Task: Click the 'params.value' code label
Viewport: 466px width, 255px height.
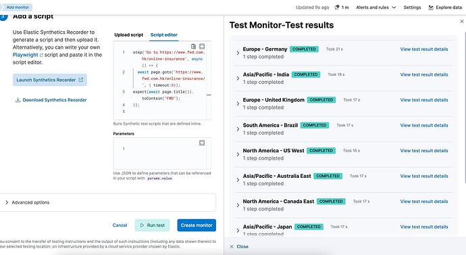Action: (x=159, y=179)
